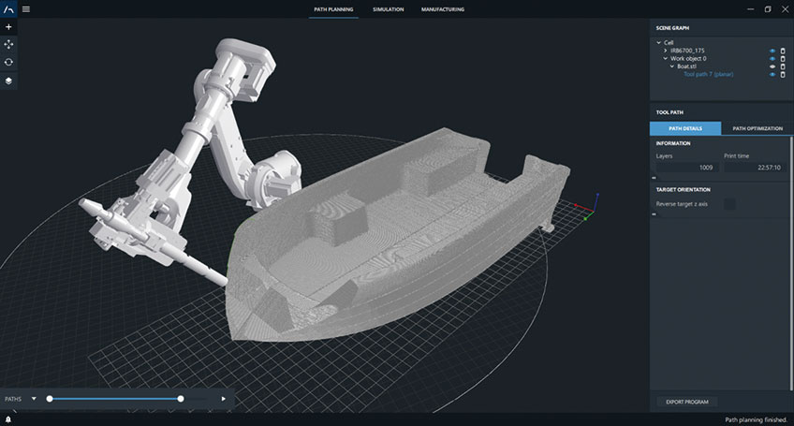Open the PATHS dropdown arrow

[x=34, y=398]
